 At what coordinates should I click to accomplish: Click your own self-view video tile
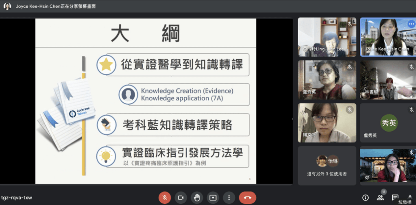click(x=388, y=166)
